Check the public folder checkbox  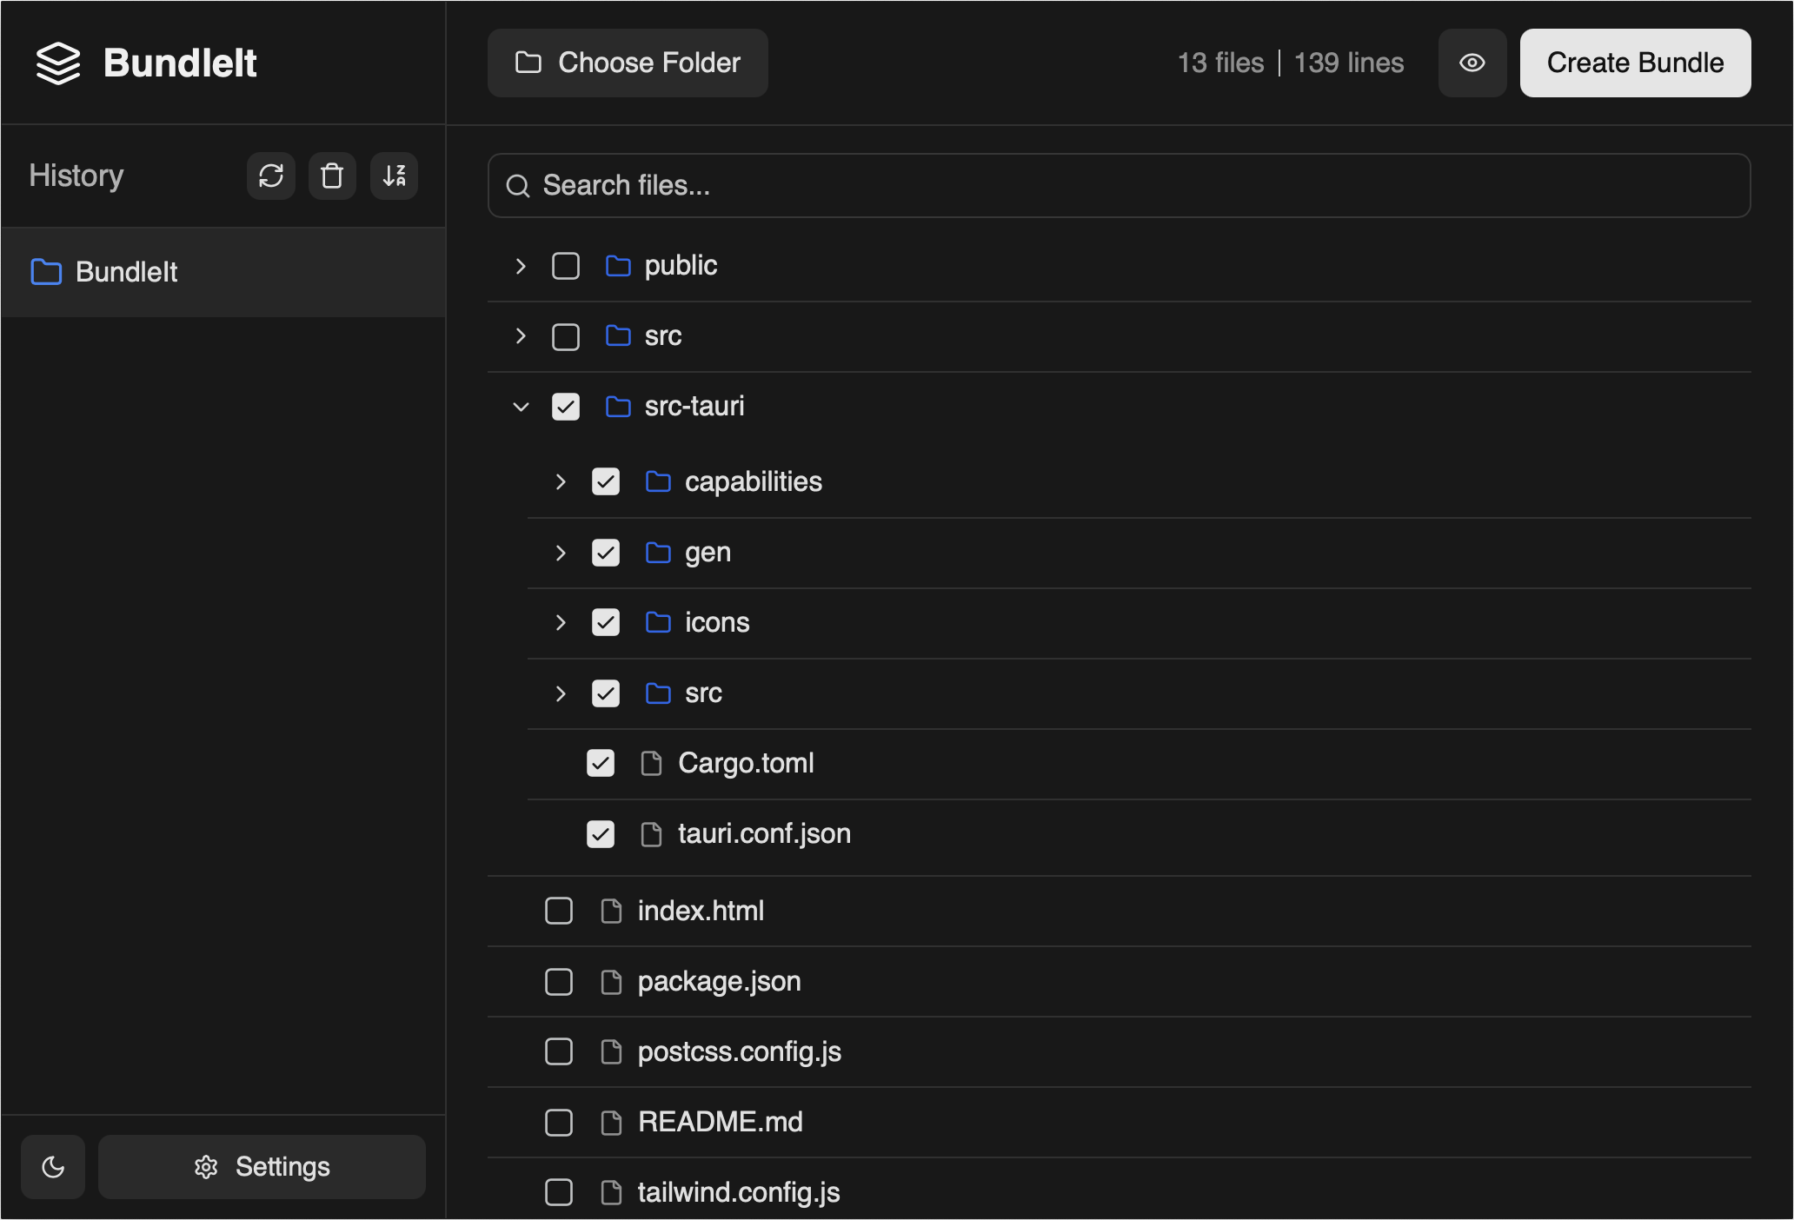[566, 265]
